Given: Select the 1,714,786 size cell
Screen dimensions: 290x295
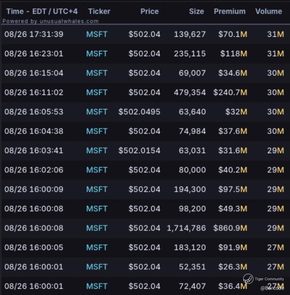Looking at the screenshot, I should [x=186, y=228].
